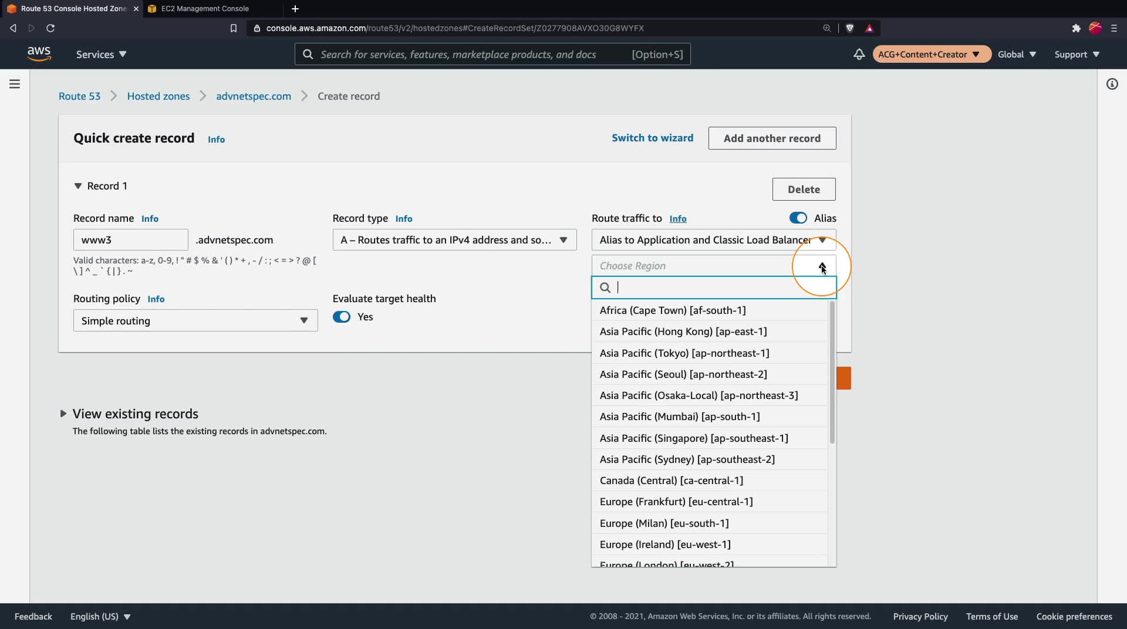Toggle Evaluate target health switch

[341, 317]
